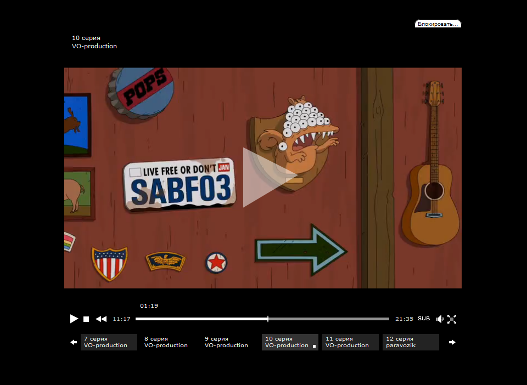
Task: Rewind using the double-arrow icon
Action: (101, 319)
